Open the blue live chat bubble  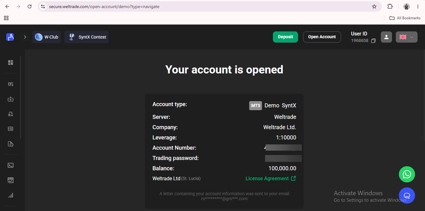407,196
